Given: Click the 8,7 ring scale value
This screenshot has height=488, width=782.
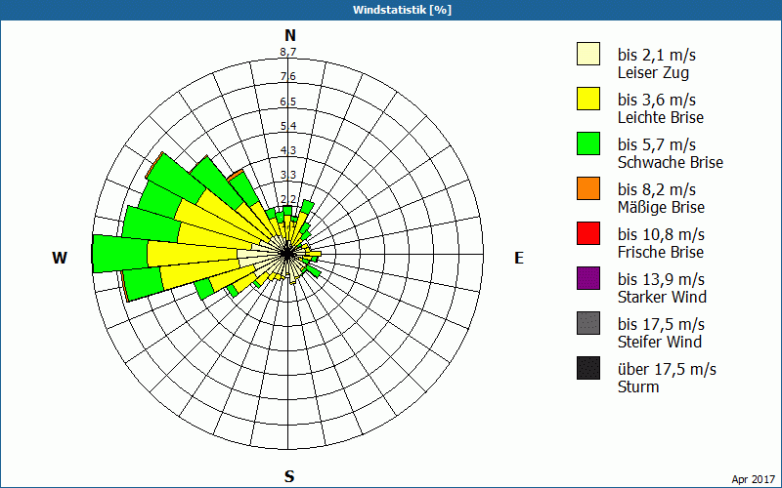Looking at the screenshot, I should click(x=288, y=52).
